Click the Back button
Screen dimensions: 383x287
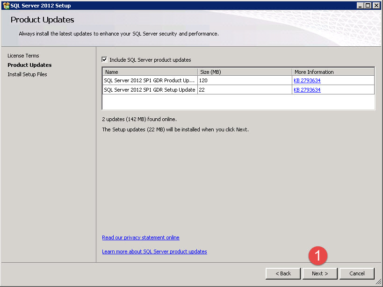[x=283, y=273]
